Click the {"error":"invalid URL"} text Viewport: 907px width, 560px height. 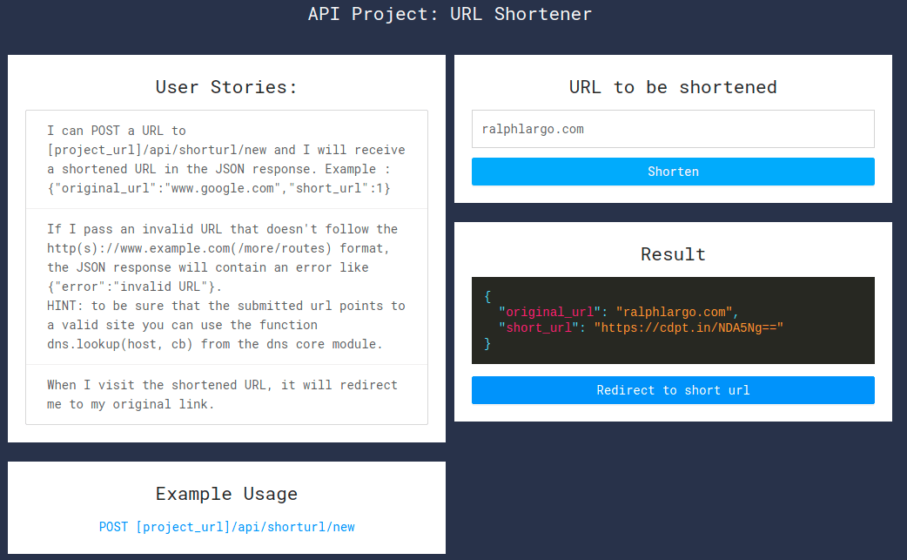(131, 287)
